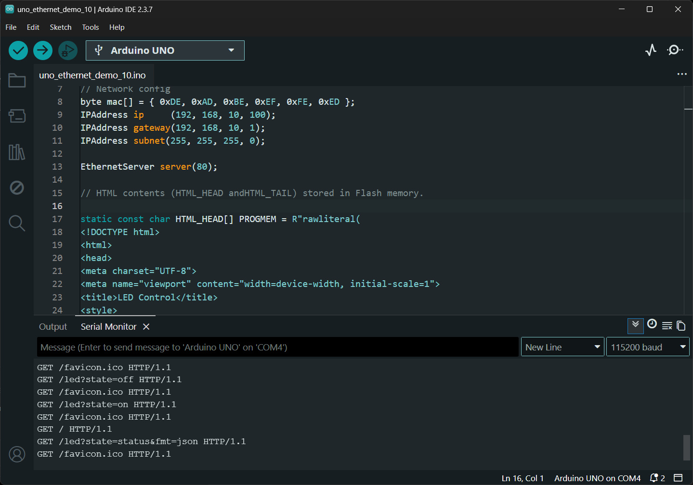Open the Sketchbook folder icon in sidebar
The width and height of the screenshot is (693, 485).
pos(17,81)
